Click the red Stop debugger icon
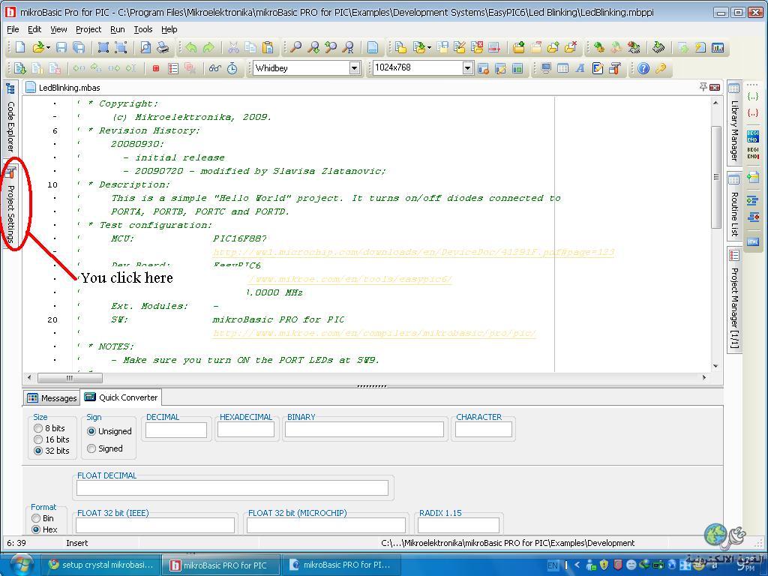 click(156, 68)
